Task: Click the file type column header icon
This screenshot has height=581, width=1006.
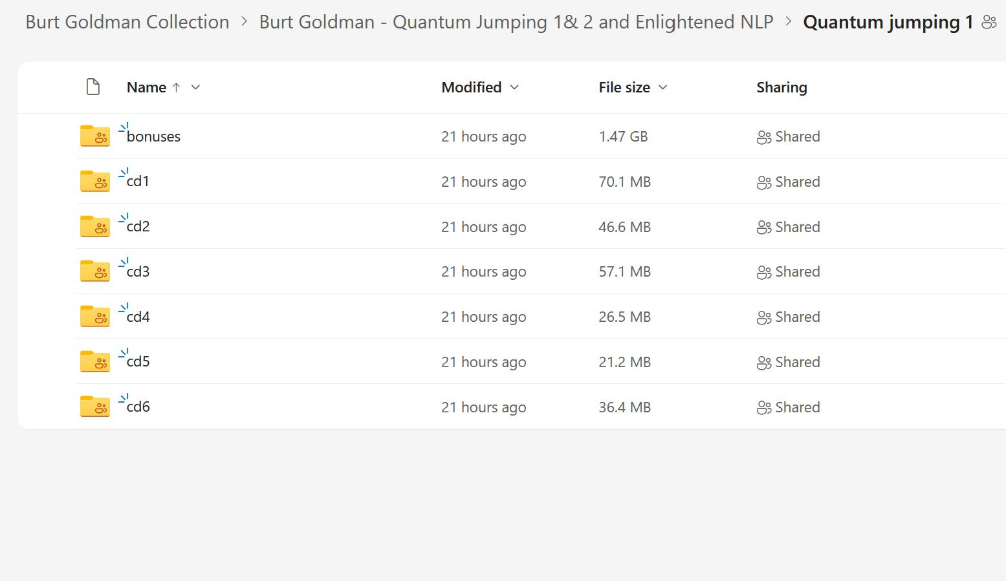Action: pos(93,87)
